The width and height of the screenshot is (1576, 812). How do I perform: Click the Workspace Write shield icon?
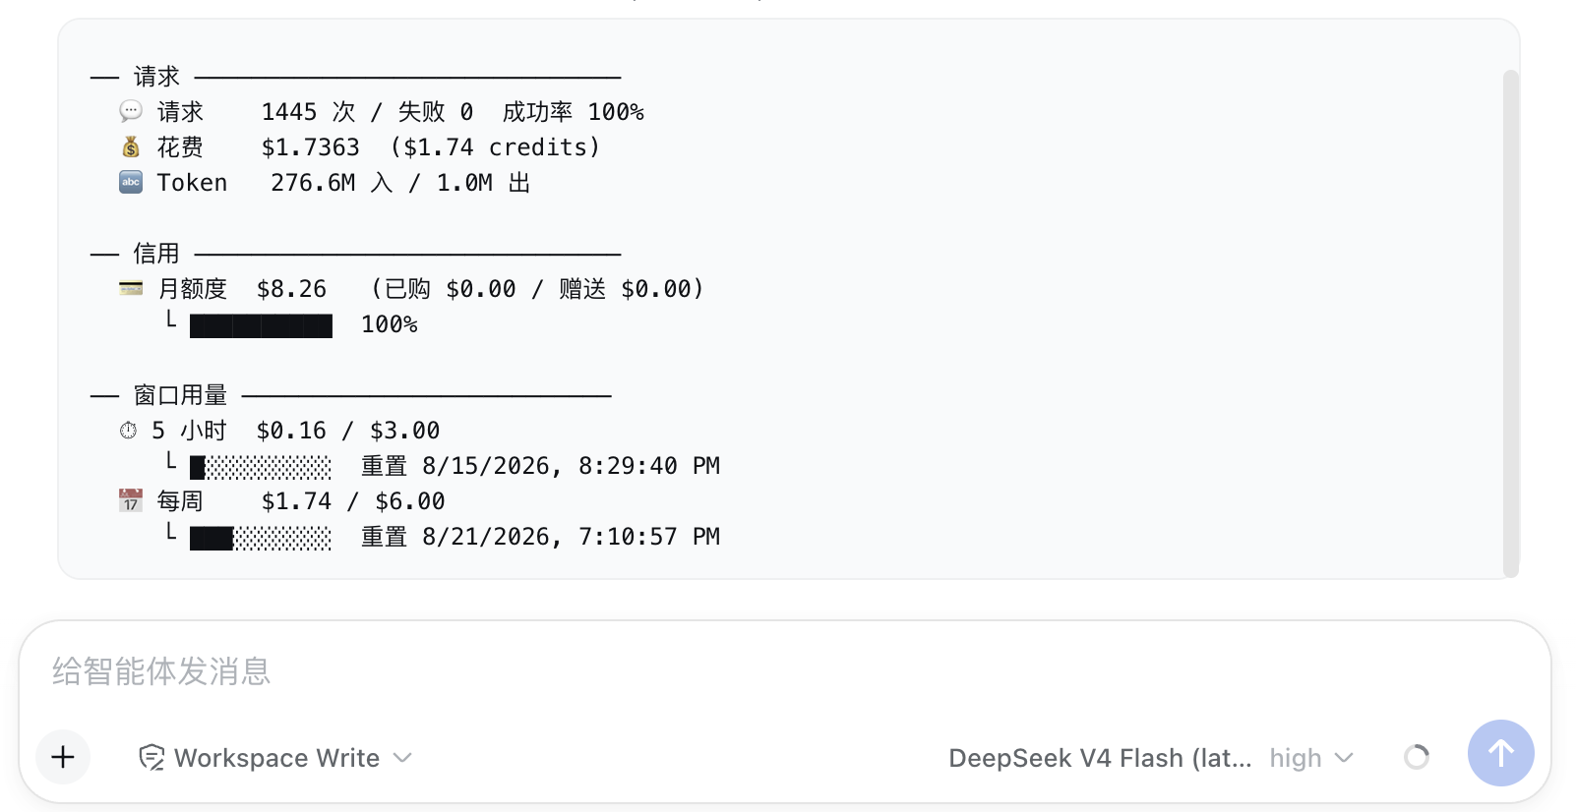[x=152, y=758]
